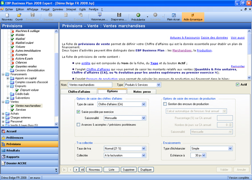Image resolution: width=252 pixels, height=180 pixels.
Task: Click the Dupliquer button
Action: [146, 169]
